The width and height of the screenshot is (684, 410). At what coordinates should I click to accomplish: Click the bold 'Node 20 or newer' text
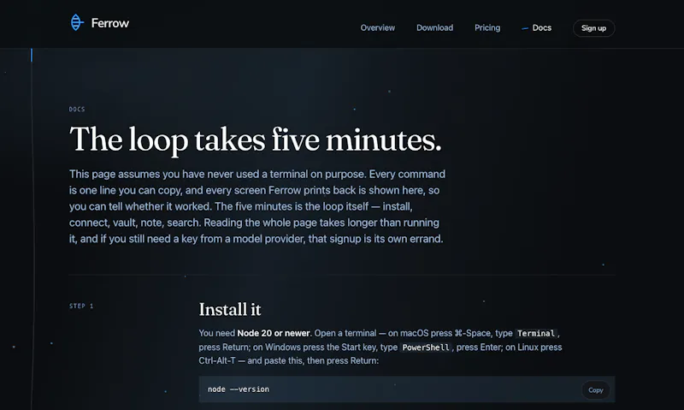click(274, 333)
